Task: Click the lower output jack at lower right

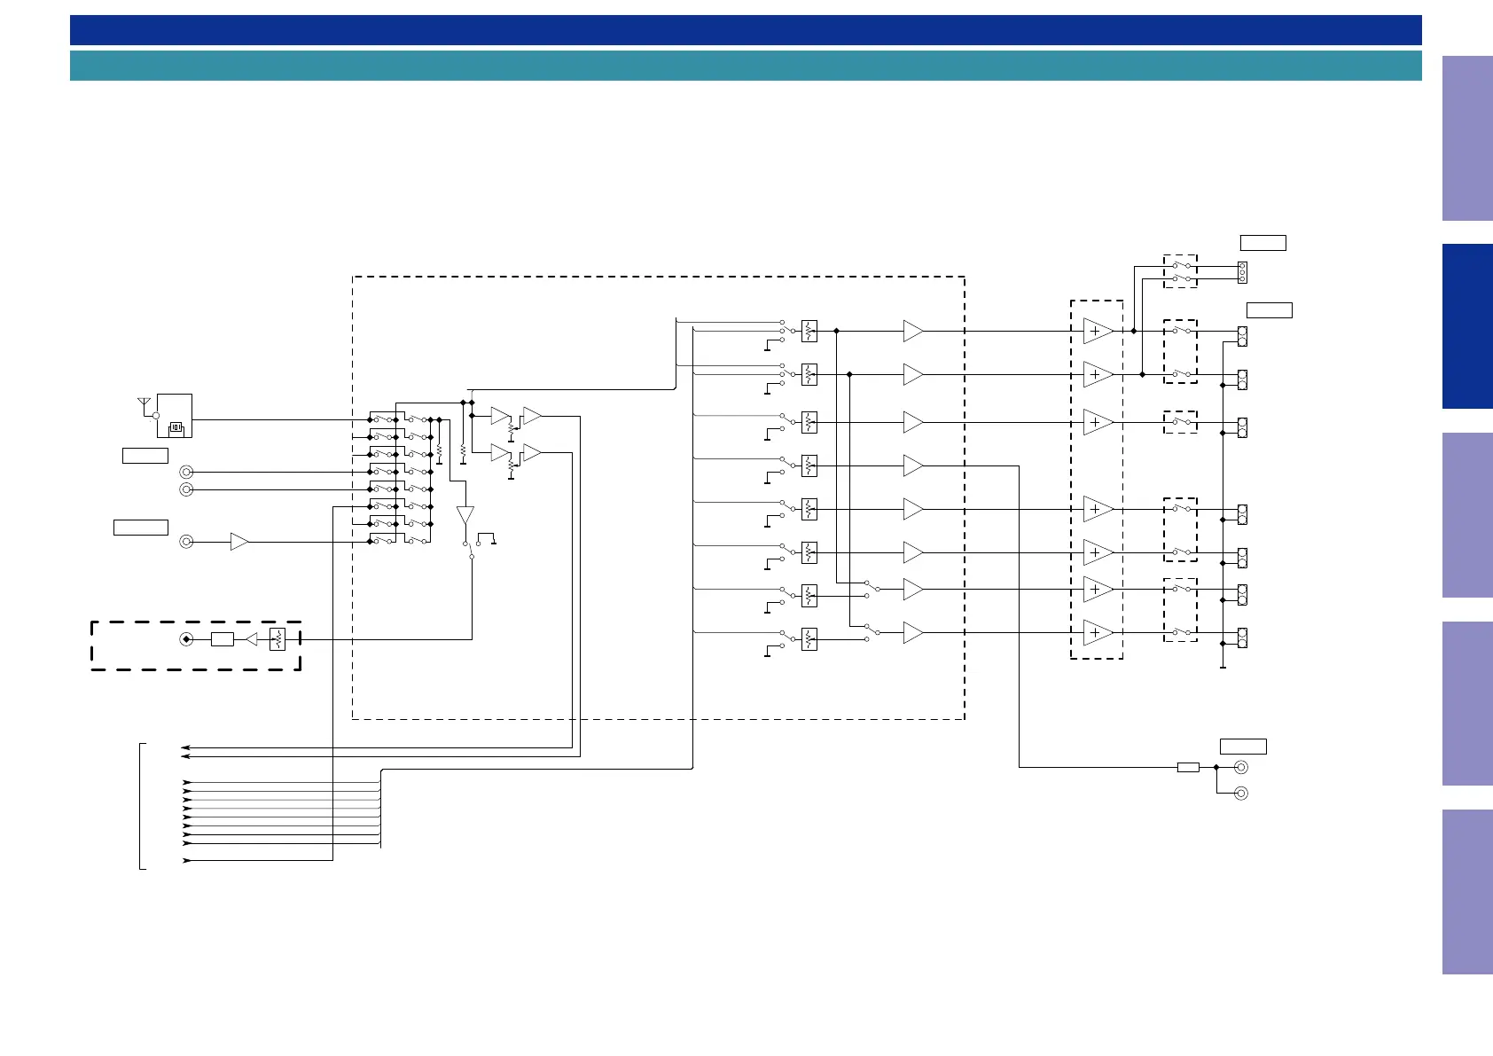Action: pyautogui.click(x=1241, y=793)
